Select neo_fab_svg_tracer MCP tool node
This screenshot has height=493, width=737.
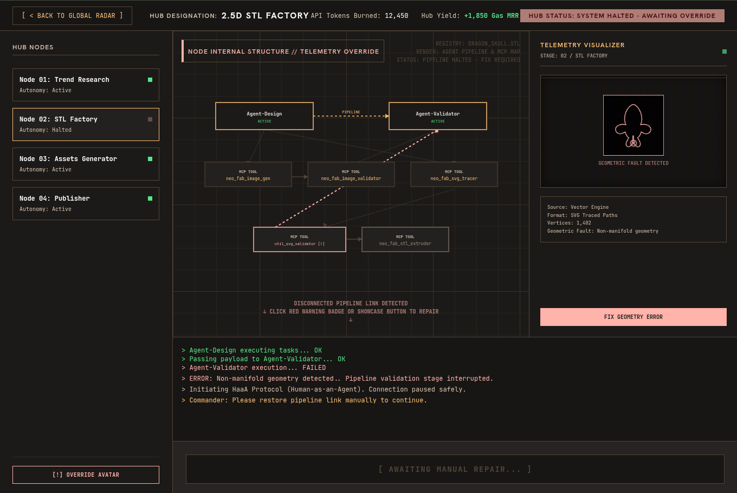[454, 175]
